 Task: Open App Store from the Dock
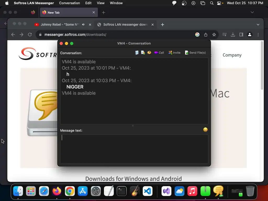click(83, 191)
